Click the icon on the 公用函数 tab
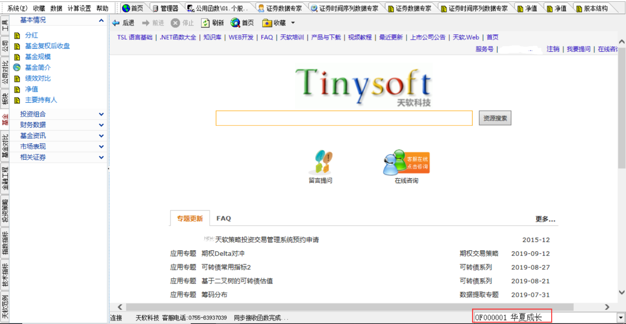This screenshot has height=324, width=626. point(191,8)
